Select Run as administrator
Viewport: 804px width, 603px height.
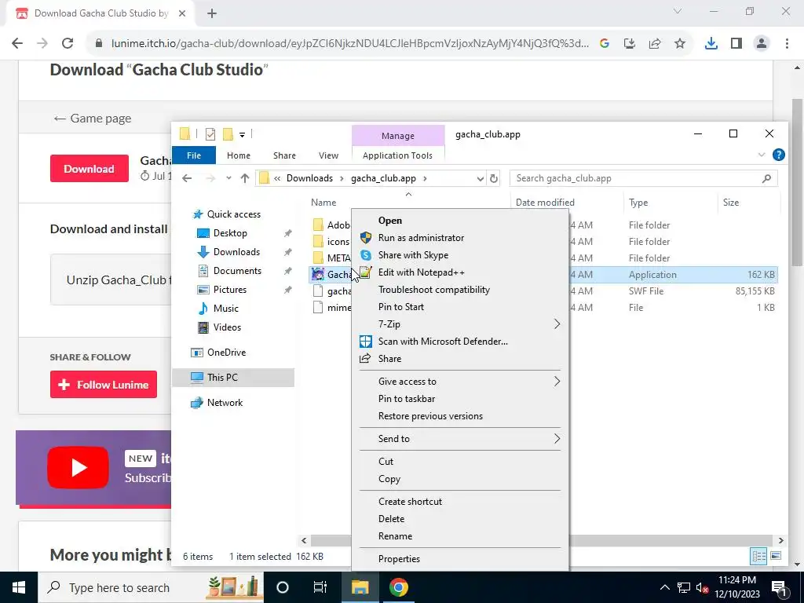(x=421, y=238)
